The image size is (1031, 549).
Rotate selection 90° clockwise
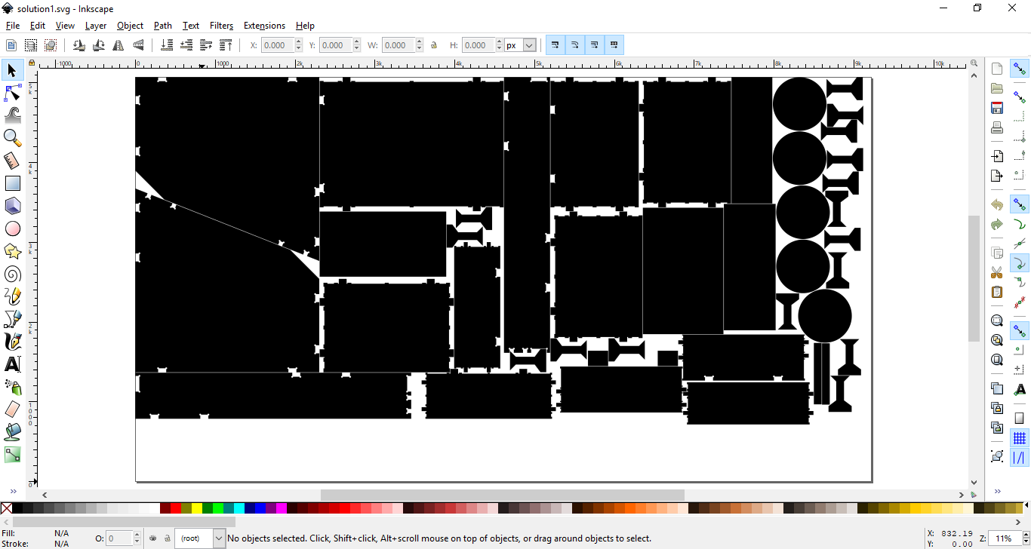[x=99, y=45]
